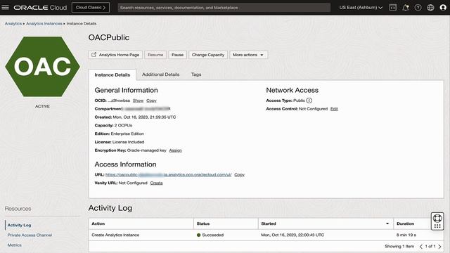
Task: Click the Created date value
Action: click(x=144, y=117)
